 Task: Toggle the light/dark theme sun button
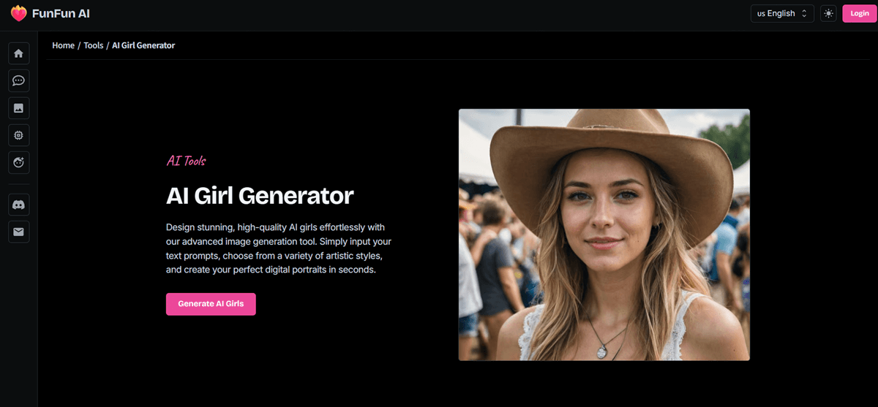click(828, 13)
